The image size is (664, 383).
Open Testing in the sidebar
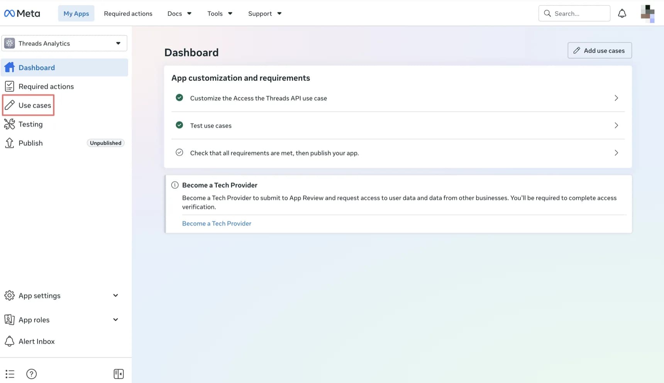point(30,124)
